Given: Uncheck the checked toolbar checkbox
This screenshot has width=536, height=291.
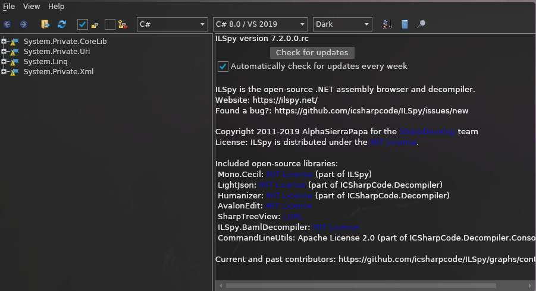Looking at the screenshot, I should (x=82, y=24).
